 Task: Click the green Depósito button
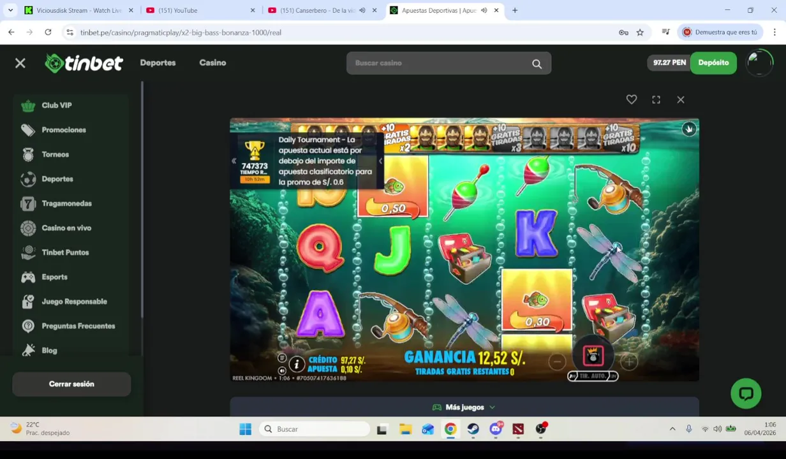point(713,62)
